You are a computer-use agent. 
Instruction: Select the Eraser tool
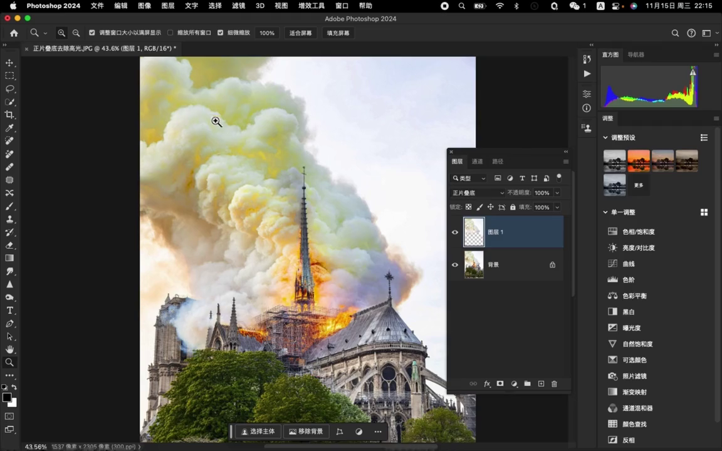coord(9,246)
